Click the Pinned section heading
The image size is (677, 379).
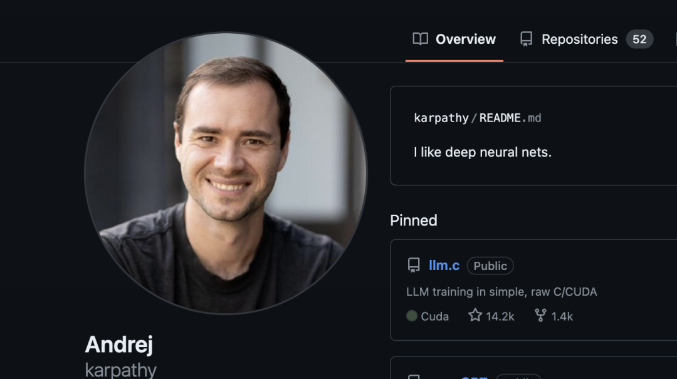click(414, 221)
